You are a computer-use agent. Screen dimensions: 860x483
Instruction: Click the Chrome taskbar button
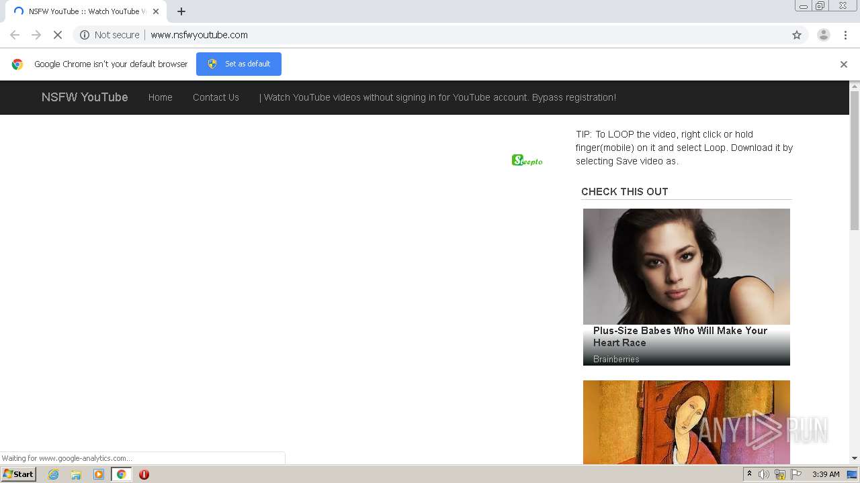pyautogui.click(x=121, y=474)
